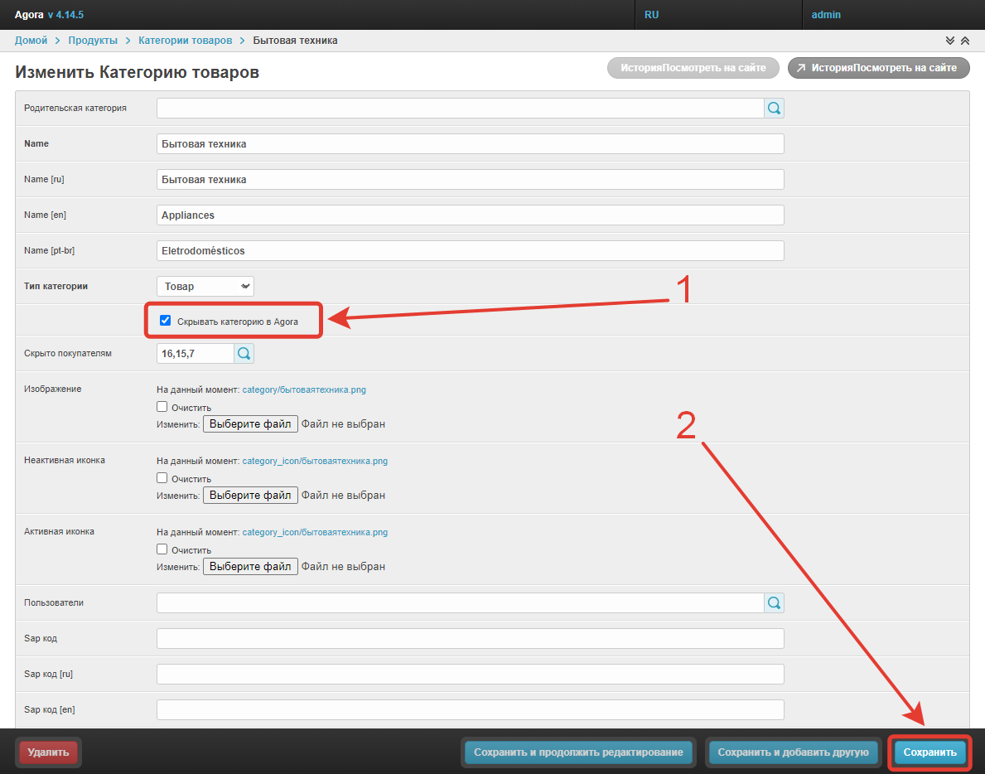Collapse all sections with double up chevron

[x=964, y=41]
